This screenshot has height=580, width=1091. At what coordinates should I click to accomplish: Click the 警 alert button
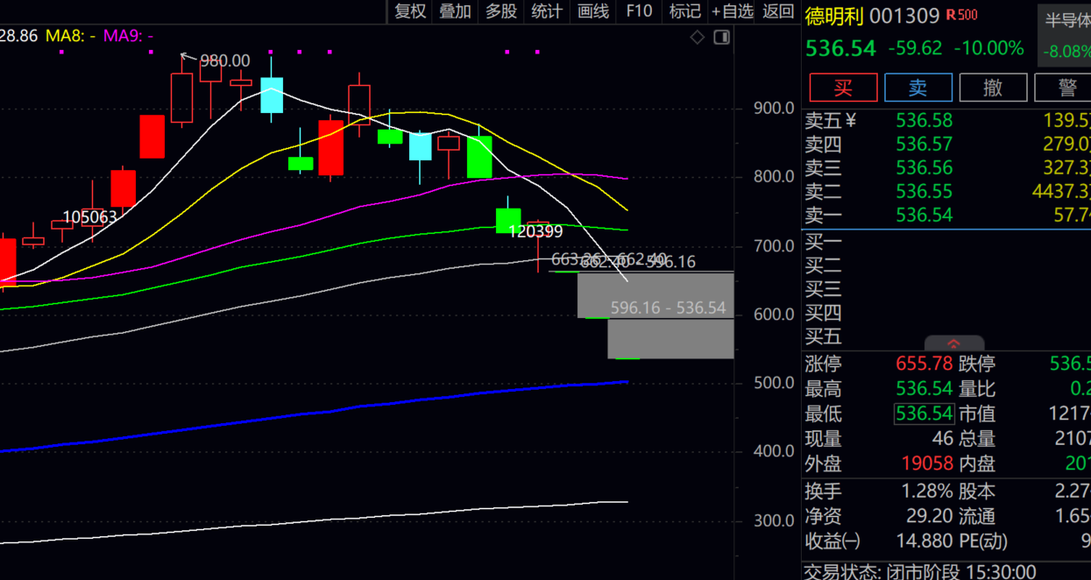(1063, 88)
